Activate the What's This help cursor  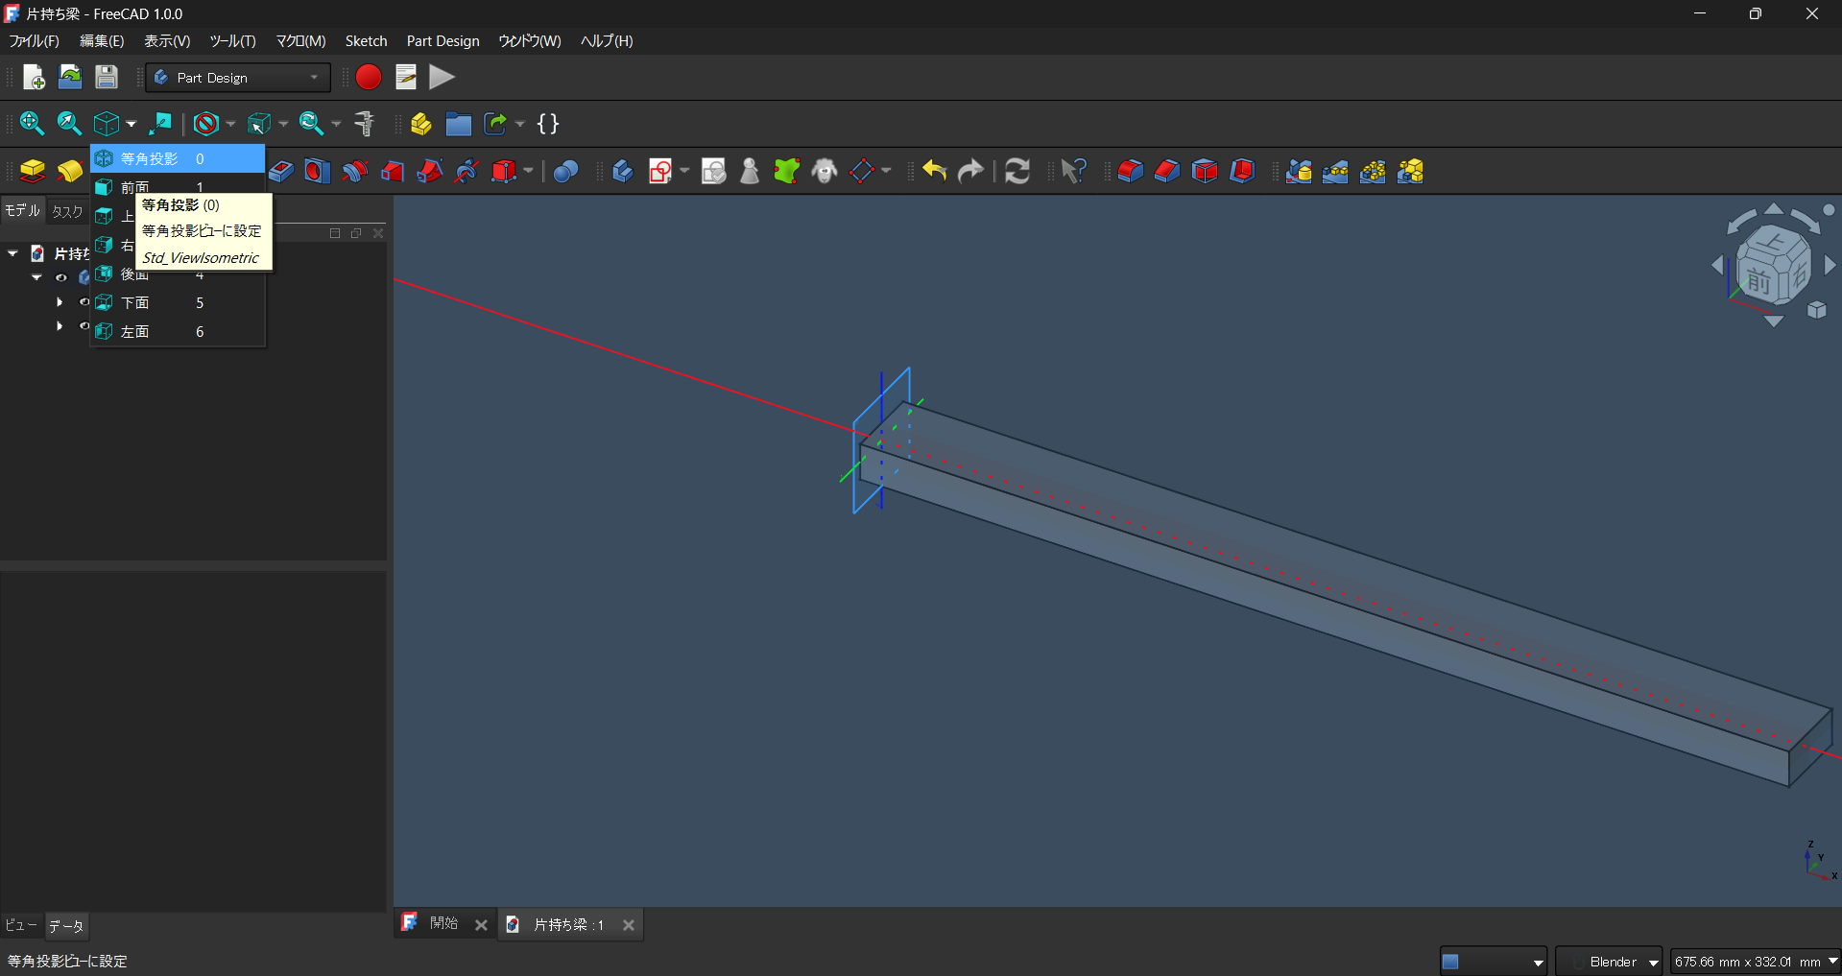[x=1073, y=171]
